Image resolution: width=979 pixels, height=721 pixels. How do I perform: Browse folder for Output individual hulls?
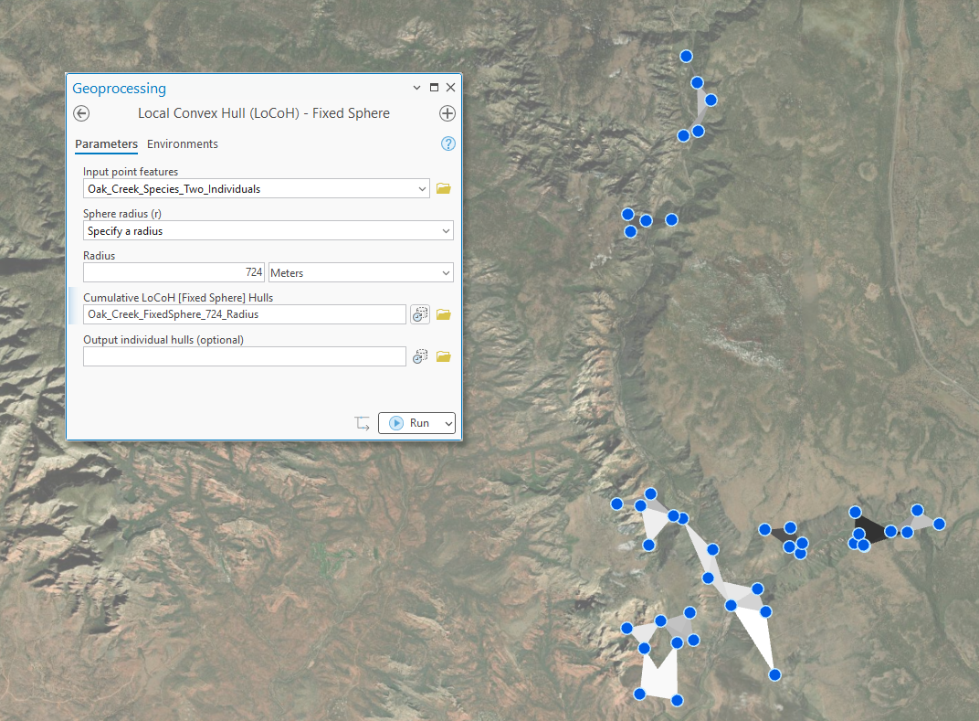tap(443, 356)
